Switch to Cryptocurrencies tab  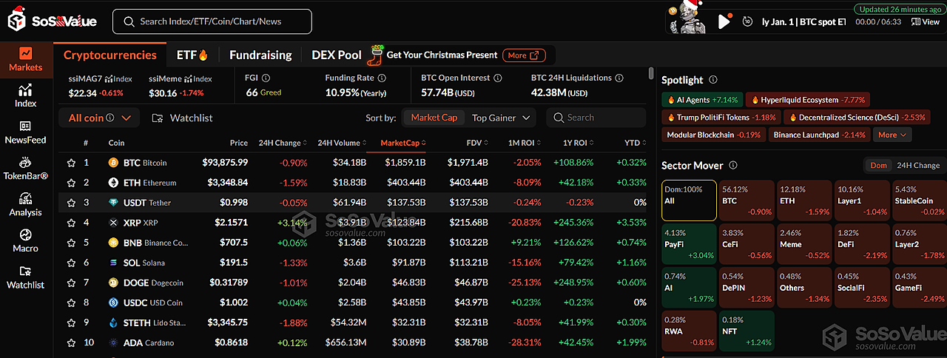110,55
